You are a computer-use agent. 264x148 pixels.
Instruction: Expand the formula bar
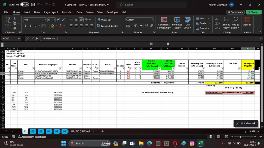(260, 38)
